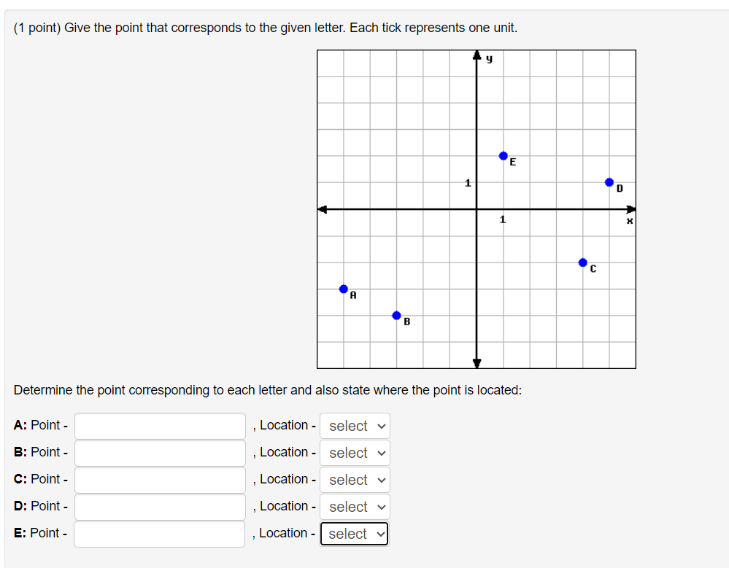Open the Location dropdown for point A
This screenshot has width=729, height=568.
(x=354, y=425)
